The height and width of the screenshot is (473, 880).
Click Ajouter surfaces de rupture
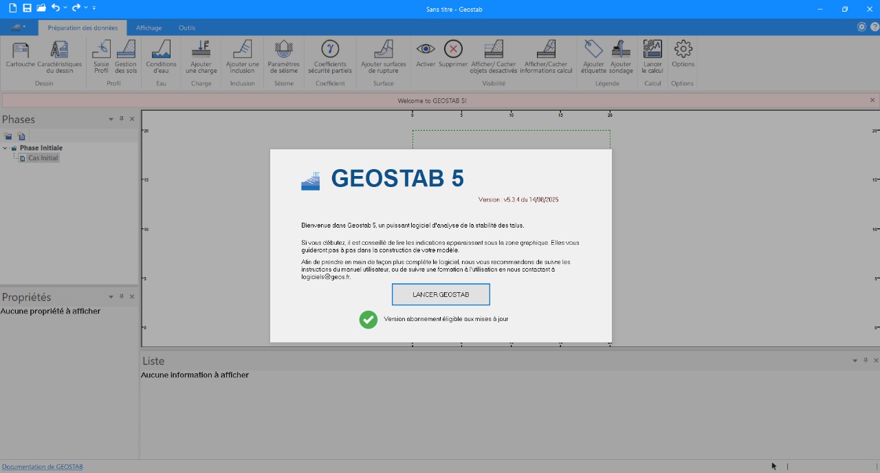(384, 56)
